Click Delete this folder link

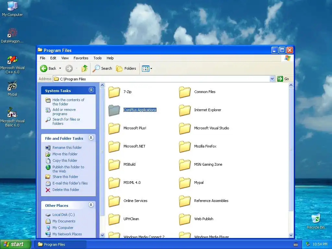pyautogui.click(x=66, y=190)
